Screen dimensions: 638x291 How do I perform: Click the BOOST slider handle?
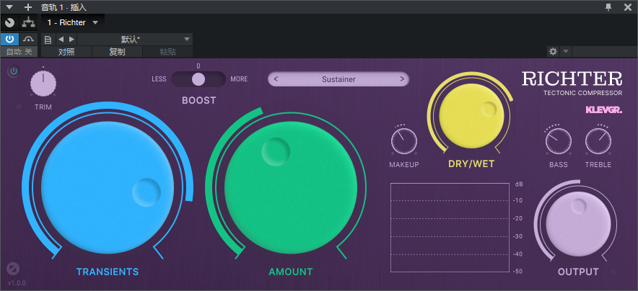(198, 79)
